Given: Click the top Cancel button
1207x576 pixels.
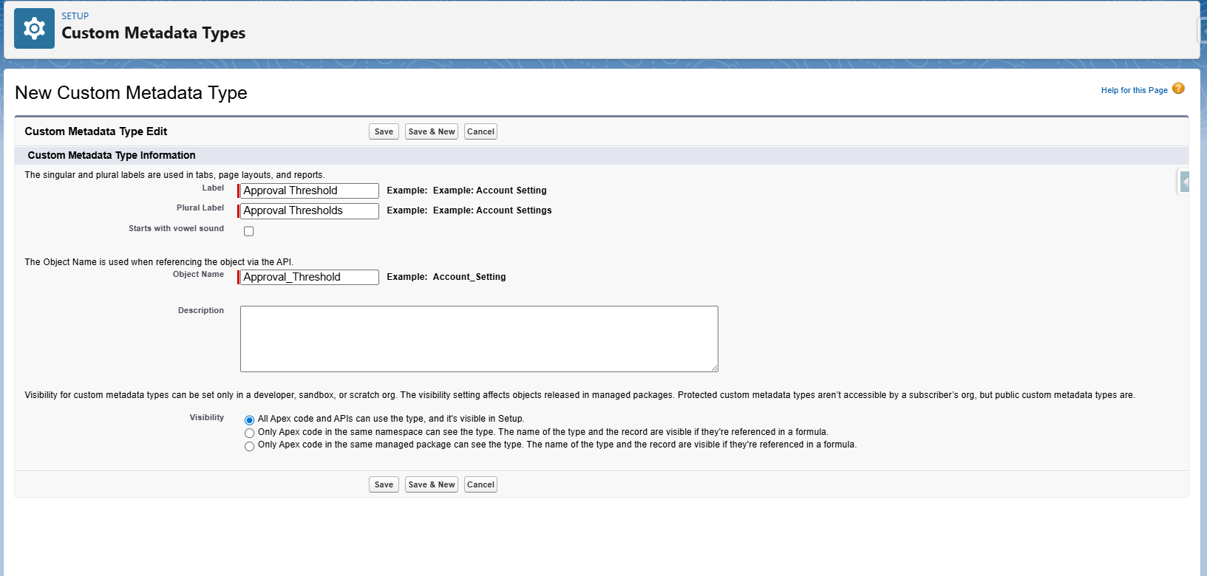Looking at the screenshot, I should point(480,131).
